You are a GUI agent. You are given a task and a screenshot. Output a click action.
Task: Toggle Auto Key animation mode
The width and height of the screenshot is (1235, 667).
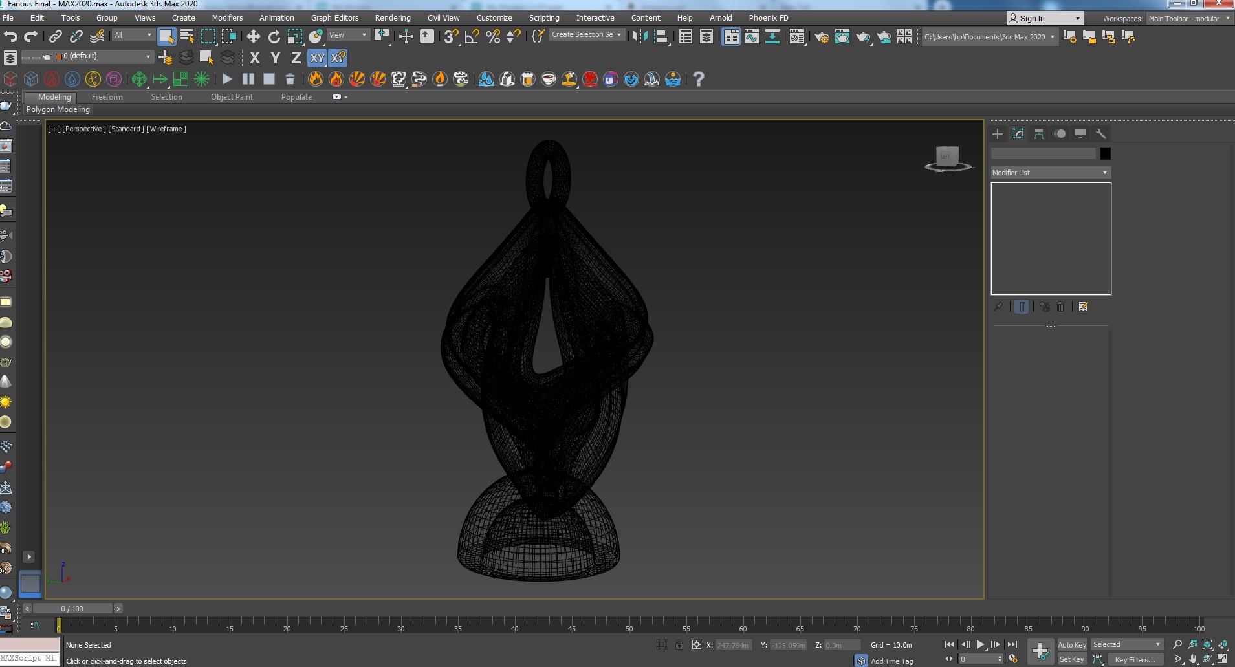[1071, 644]
